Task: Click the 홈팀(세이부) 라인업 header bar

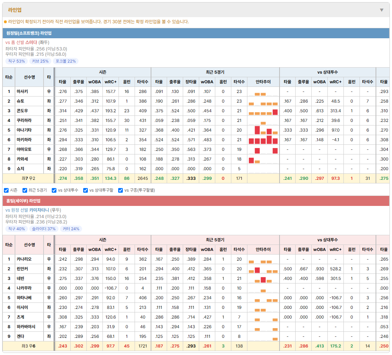Action: coord(196,201)
